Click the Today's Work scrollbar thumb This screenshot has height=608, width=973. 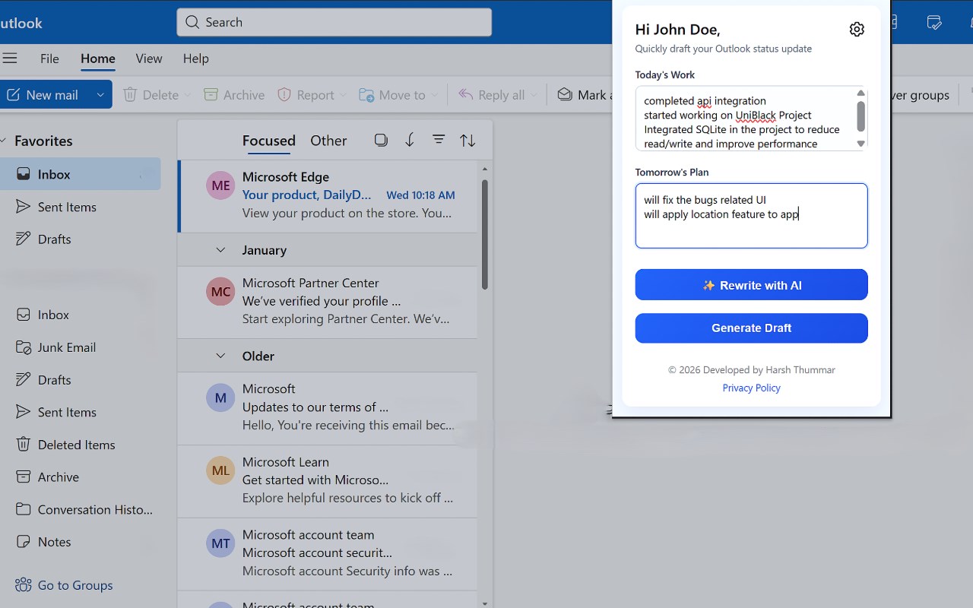click(861, 116)
